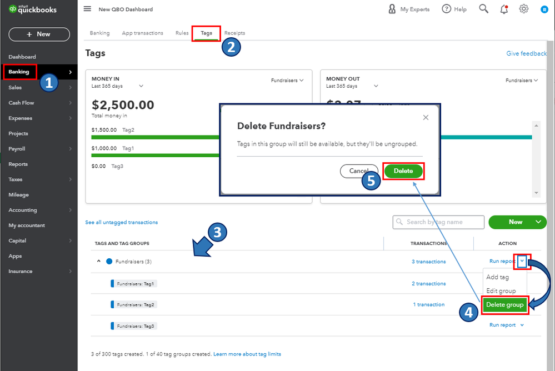Open the notifications bell
Image resolution: width=555 pixels, height=371 pixels.
click(x=504, y=9)
